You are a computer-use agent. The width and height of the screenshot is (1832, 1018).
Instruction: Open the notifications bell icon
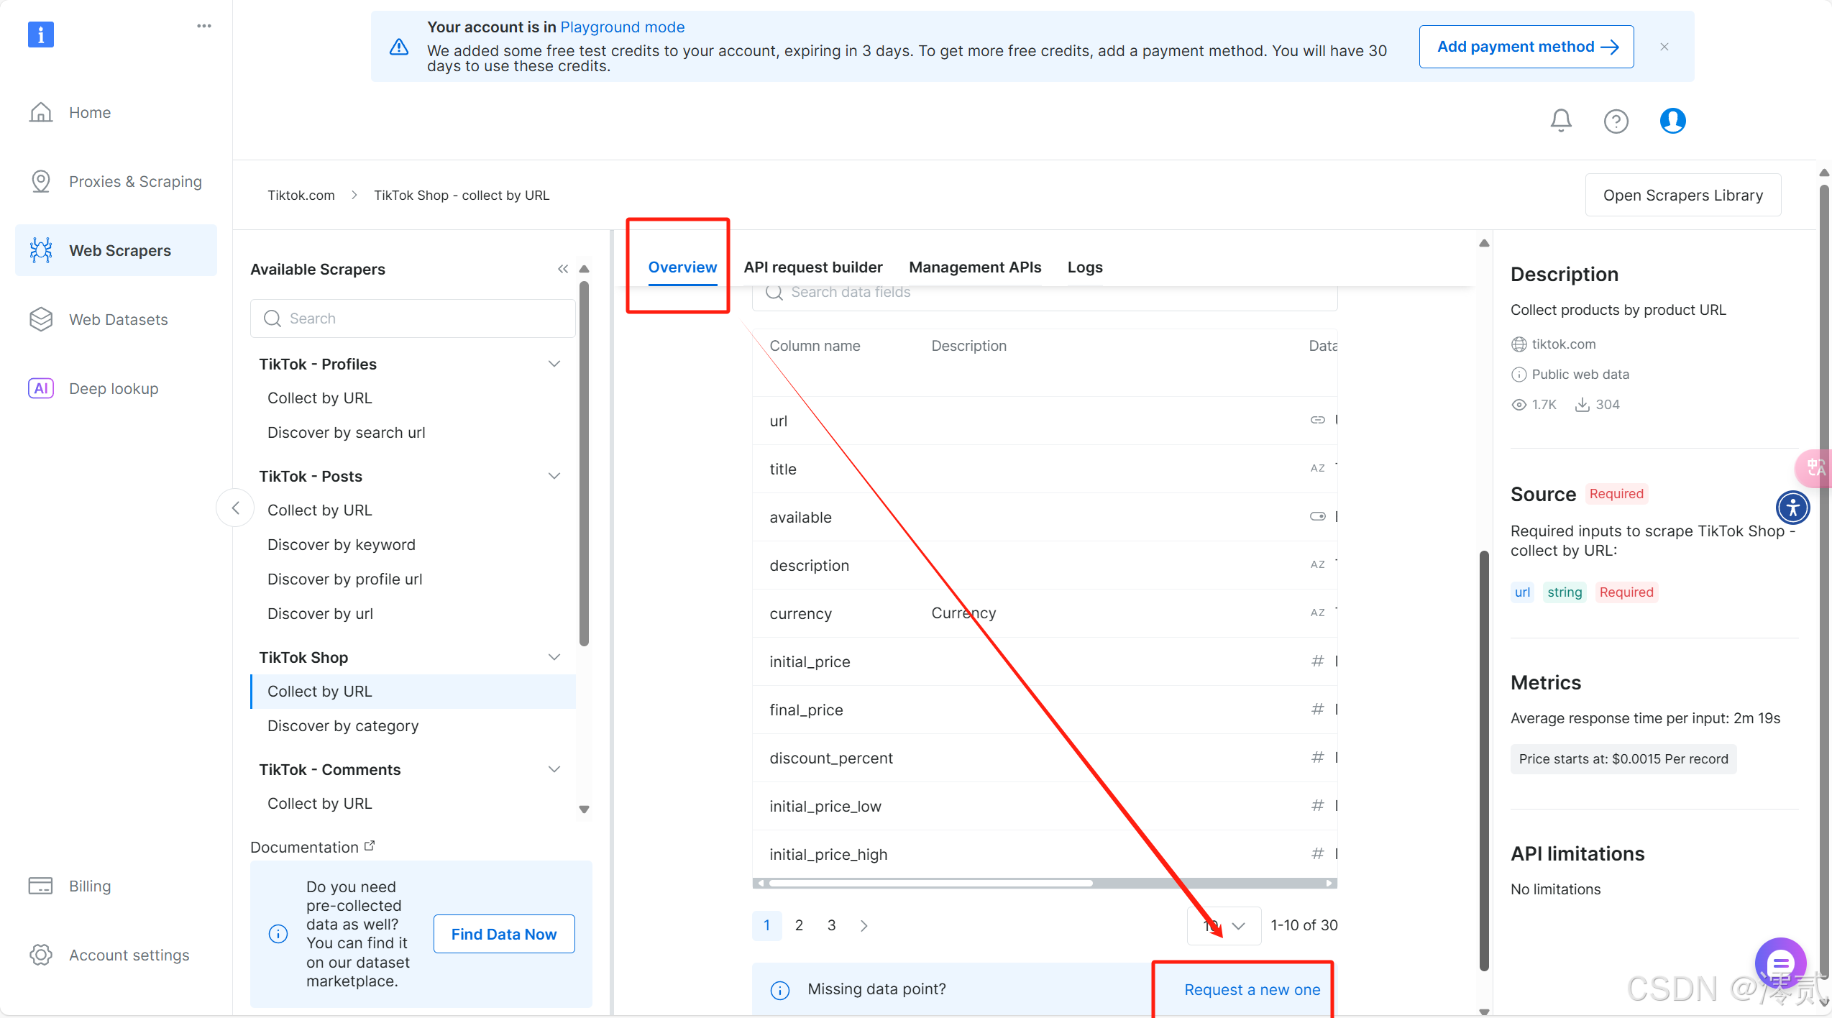pyautogui.click(x=1561, y=120)
